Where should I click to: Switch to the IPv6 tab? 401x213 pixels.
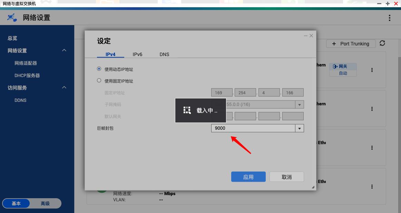click(x=137, y=54)
